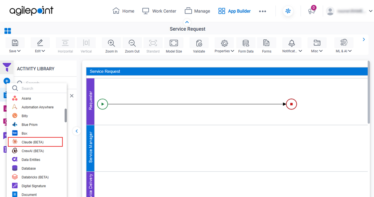Open Work Center menu

pyautogui.click(x=159, y=11)
